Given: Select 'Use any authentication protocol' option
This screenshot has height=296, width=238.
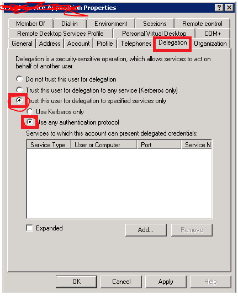Looking at the screenshot, I should [30, 122].
